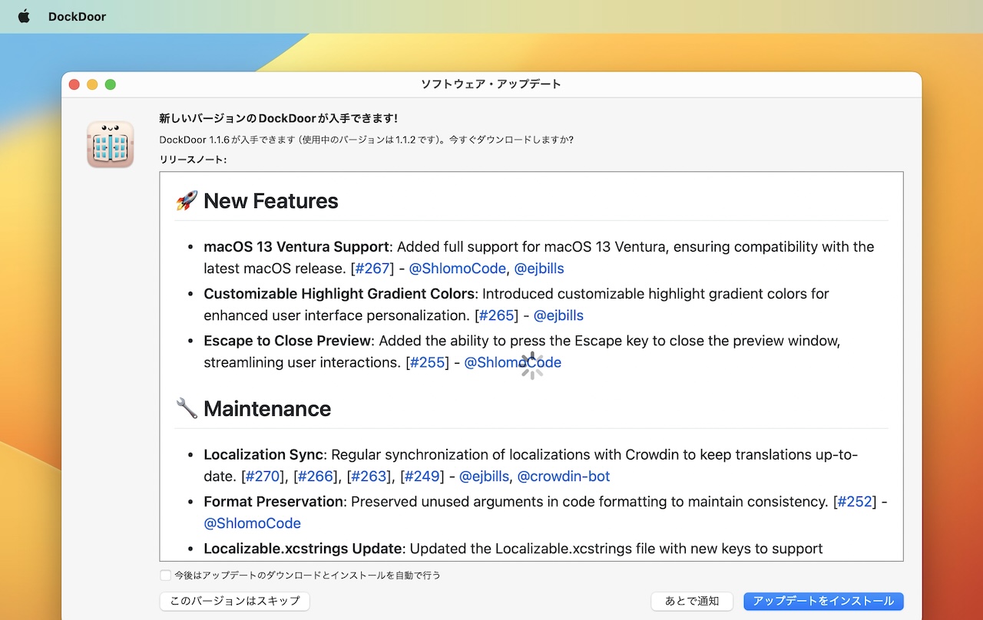Click the rocket emoji beside New Features
The height and width of the screenshot is (620, 983).
[187, 201]
